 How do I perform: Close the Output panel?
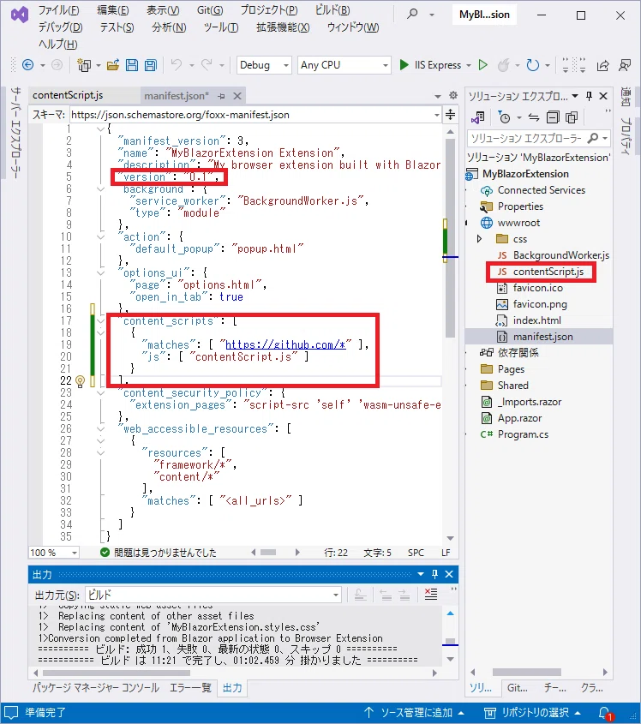[x=449, y=574]
